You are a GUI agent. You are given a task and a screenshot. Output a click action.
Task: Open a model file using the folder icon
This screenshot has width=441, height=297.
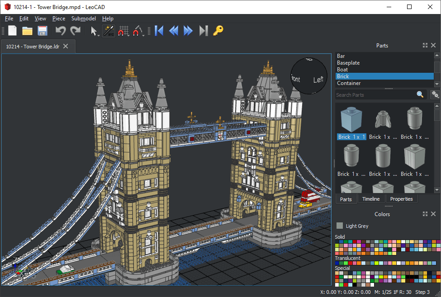click(x=27, y=31)
